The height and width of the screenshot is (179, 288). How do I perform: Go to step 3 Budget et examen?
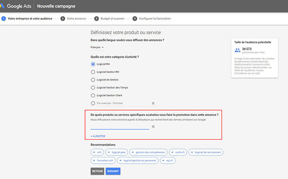point(109,18)
